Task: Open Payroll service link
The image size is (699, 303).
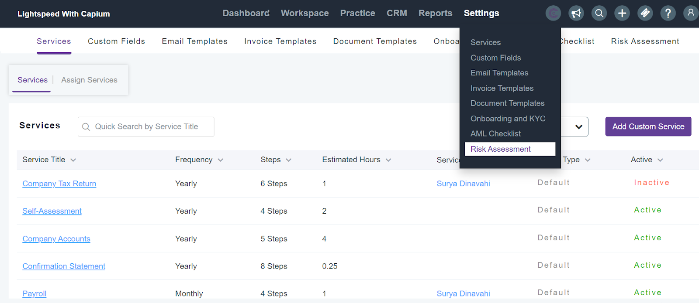Action: 35,294
